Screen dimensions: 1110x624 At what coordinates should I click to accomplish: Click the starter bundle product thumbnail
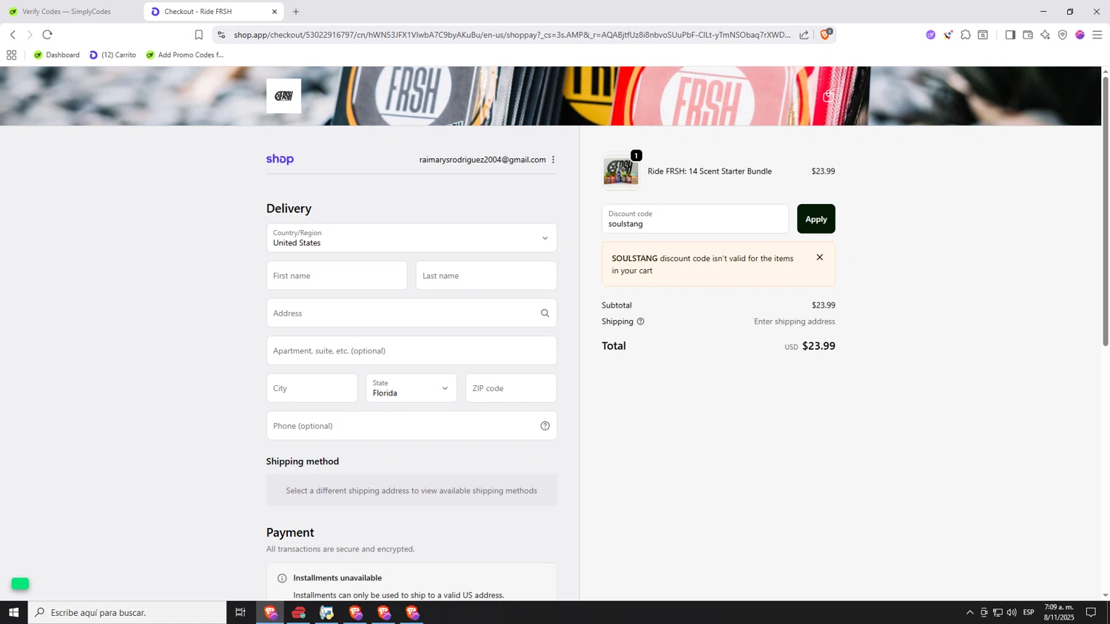pos(621,172)
